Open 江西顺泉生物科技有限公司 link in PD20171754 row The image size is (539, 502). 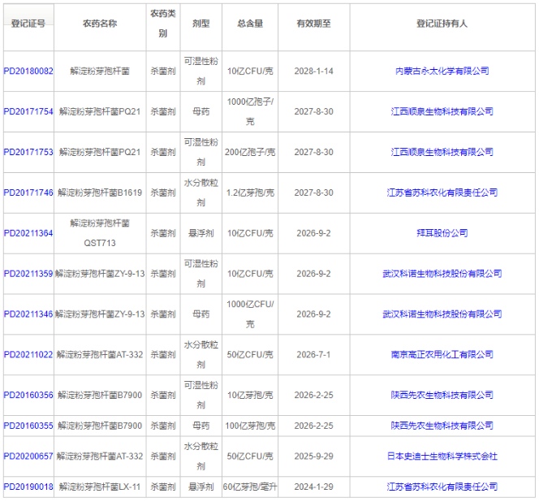[x=442, y=112]
